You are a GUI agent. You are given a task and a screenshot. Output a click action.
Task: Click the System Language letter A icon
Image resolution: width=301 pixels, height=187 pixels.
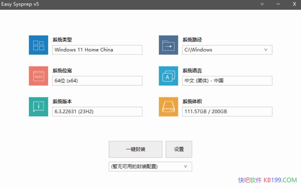(168, 76)
